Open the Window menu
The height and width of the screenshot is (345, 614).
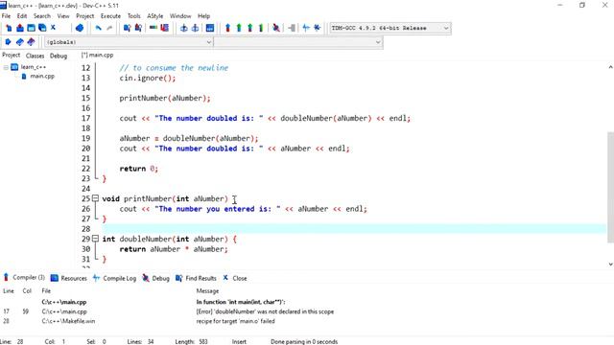pos(180,16)
